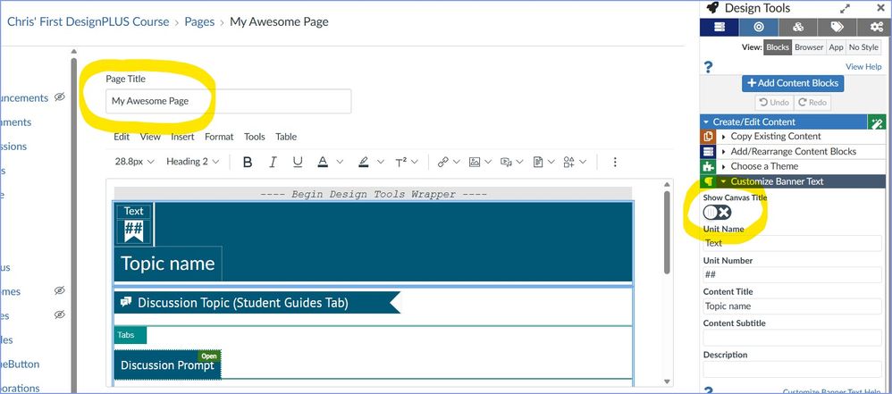Image resolution: width=892 pixels, height=394 pixels.
Task: Click the View Help link
Action: [x=863, y=67]
